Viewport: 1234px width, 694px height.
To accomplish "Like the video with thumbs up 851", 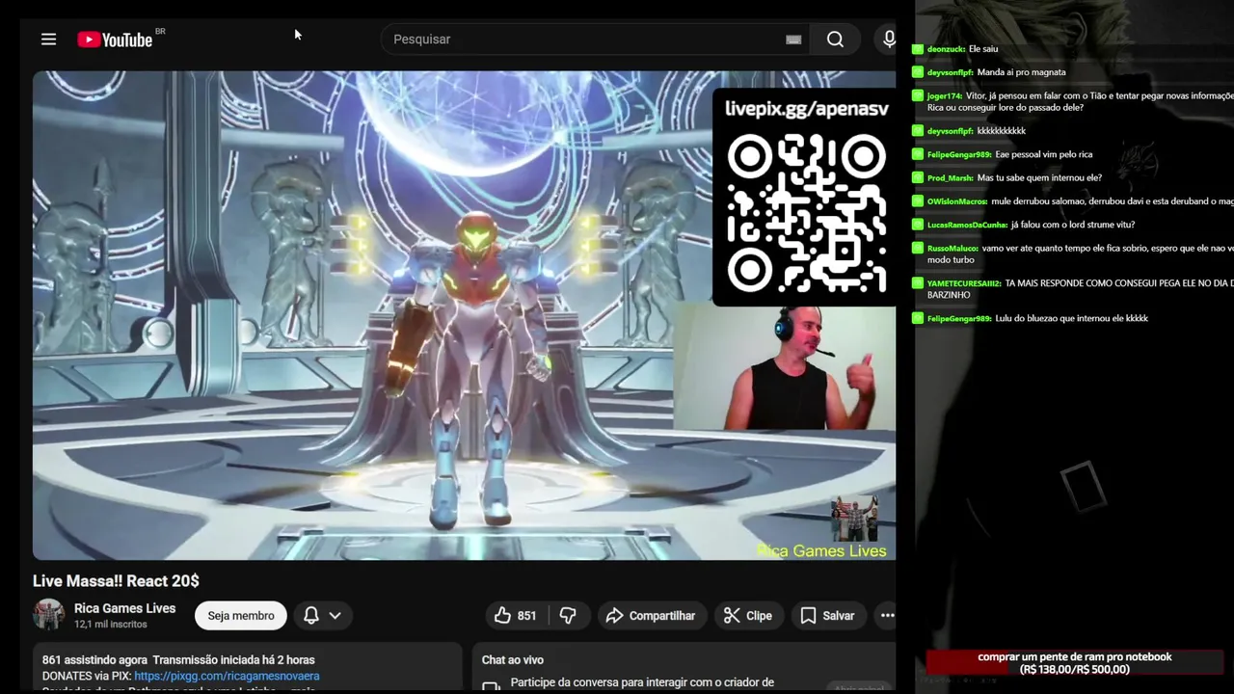I will coord(516,616).
